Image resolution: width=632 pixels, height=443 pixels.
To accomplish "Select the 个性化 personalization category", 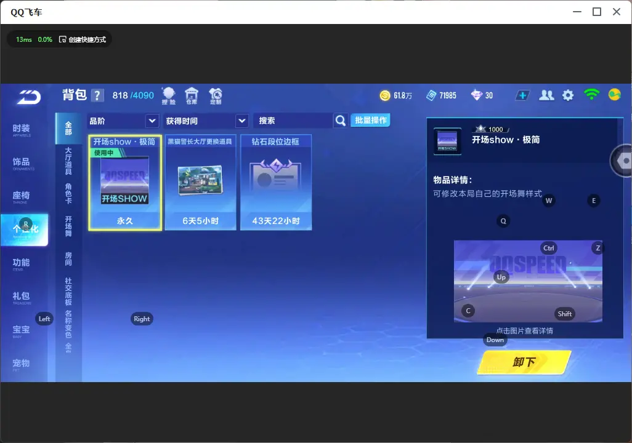I will (x=24, y=229).
